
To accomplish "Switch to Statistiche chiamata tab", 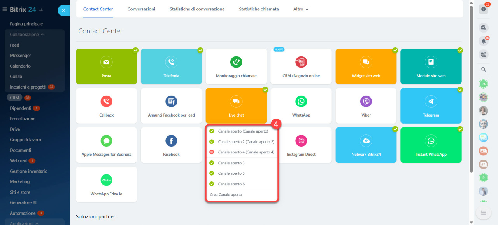I will [x=259, y=9].
